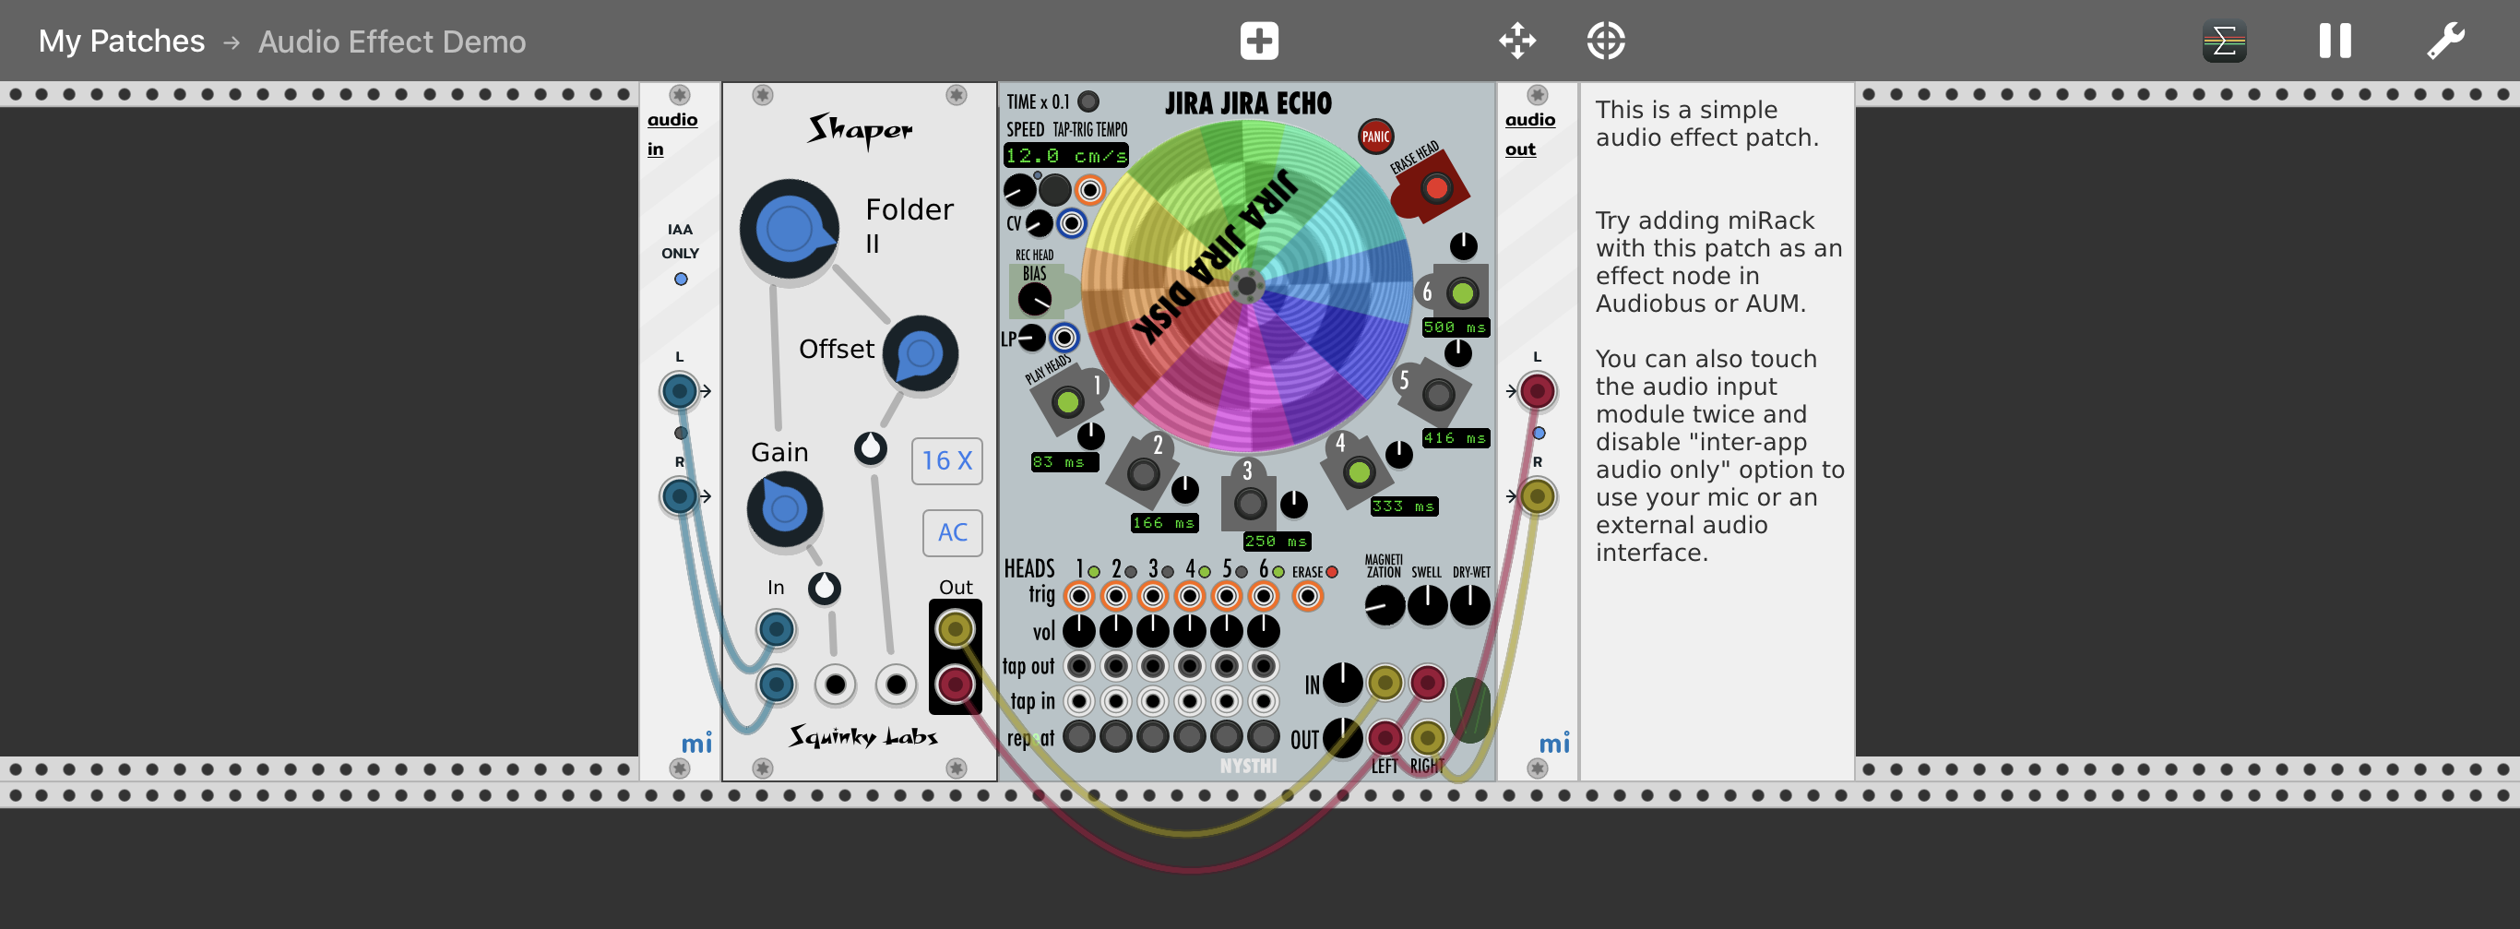Click the Shaper yellow Out jack
Screen dimensions: 2520x929
pos(954,629)
